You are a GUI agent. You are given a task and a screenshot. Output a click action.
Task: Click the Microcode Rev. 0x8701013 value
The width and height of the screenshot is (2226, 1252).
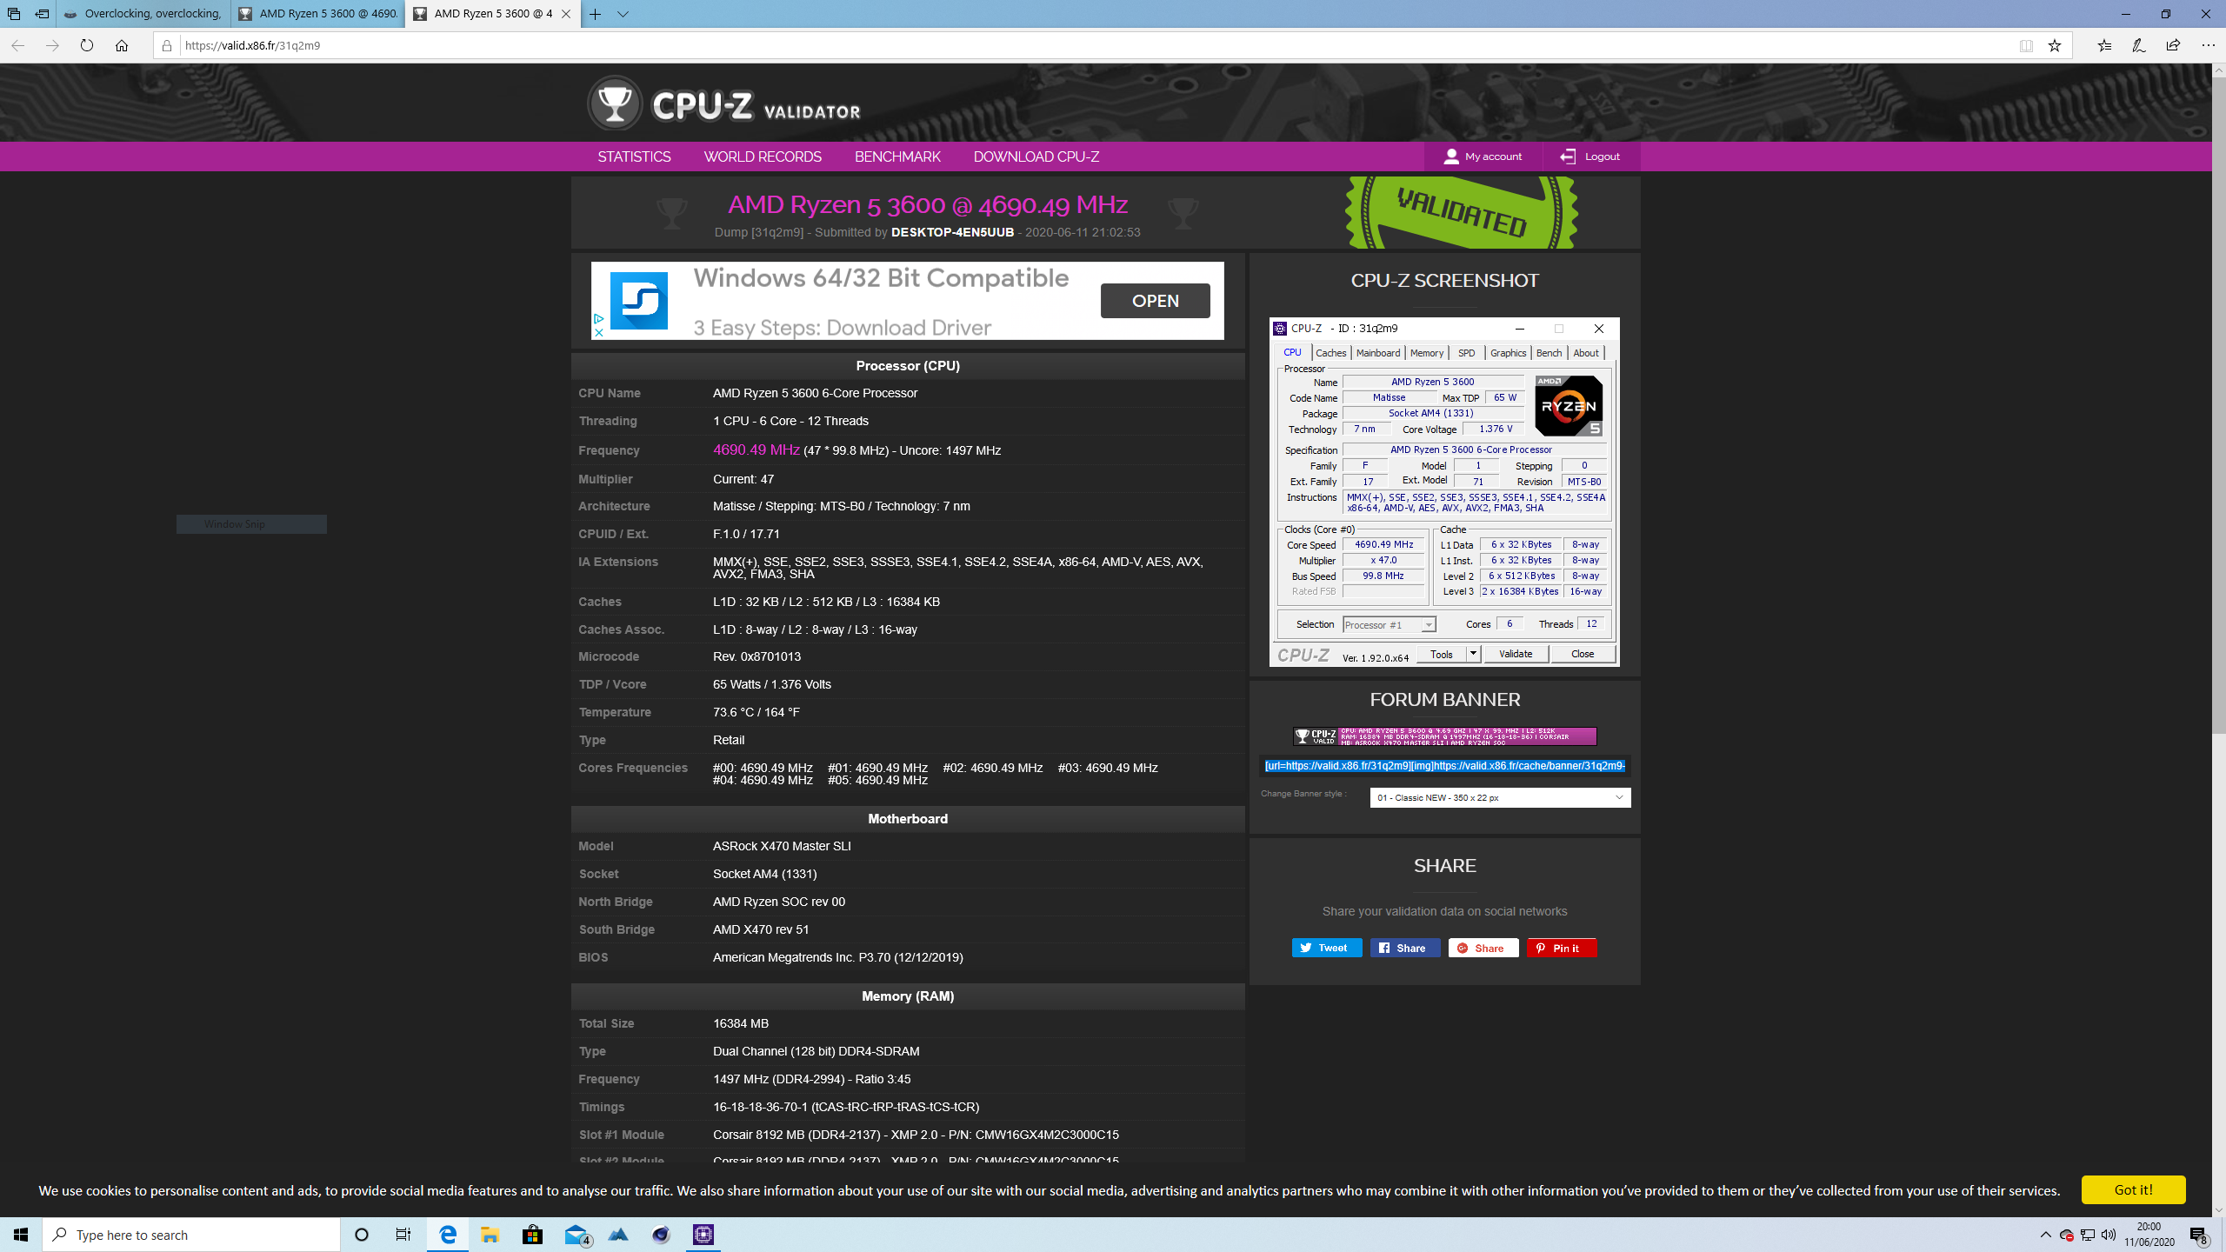pos(756,656)
